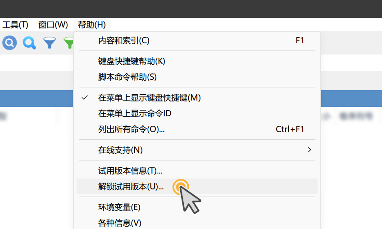Screen dimensions: 382x229
Task: Click the round blue search icon
Action: [9, 43]
